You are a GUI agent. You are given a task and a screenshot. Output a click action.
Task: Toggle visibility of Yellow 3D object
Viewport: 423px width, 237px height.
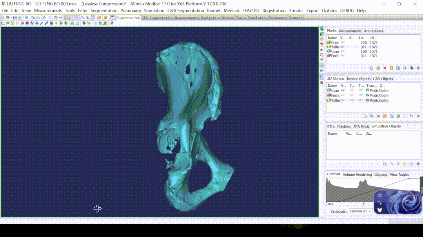(x=343, y=101)
